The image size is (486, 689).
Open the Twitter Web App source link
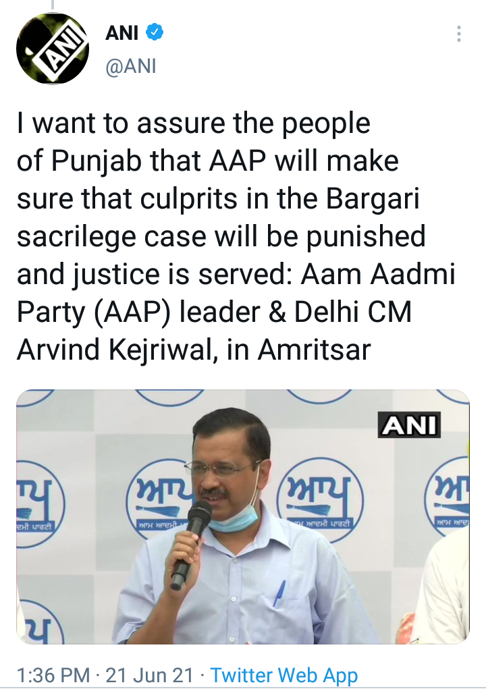(284, 675)
